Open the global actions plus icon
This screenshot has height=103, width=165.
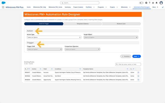[146, 3]
